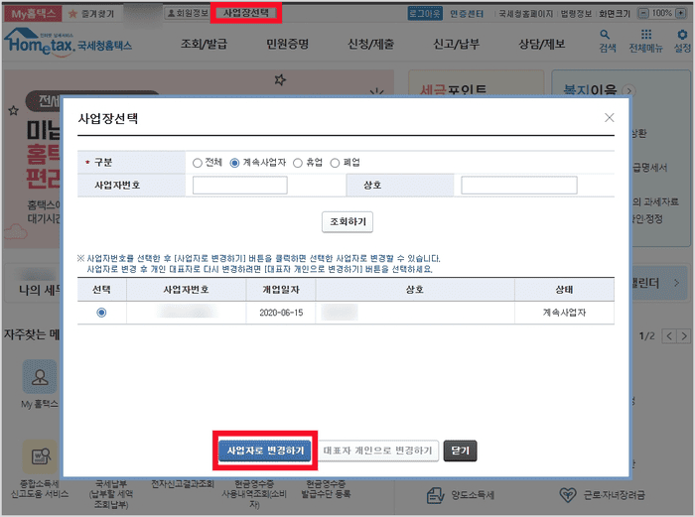
Task: Open the 설정 gear icon
Action: click(682, 34)
